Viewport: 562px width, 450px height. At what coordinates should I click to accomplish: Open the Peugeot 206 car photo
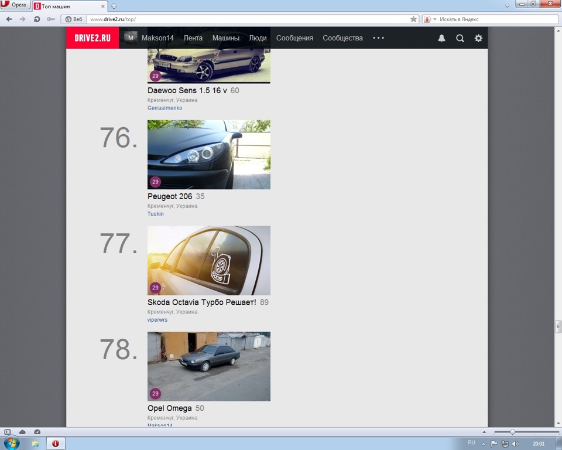pyautogui.click(x=209, y=155)
